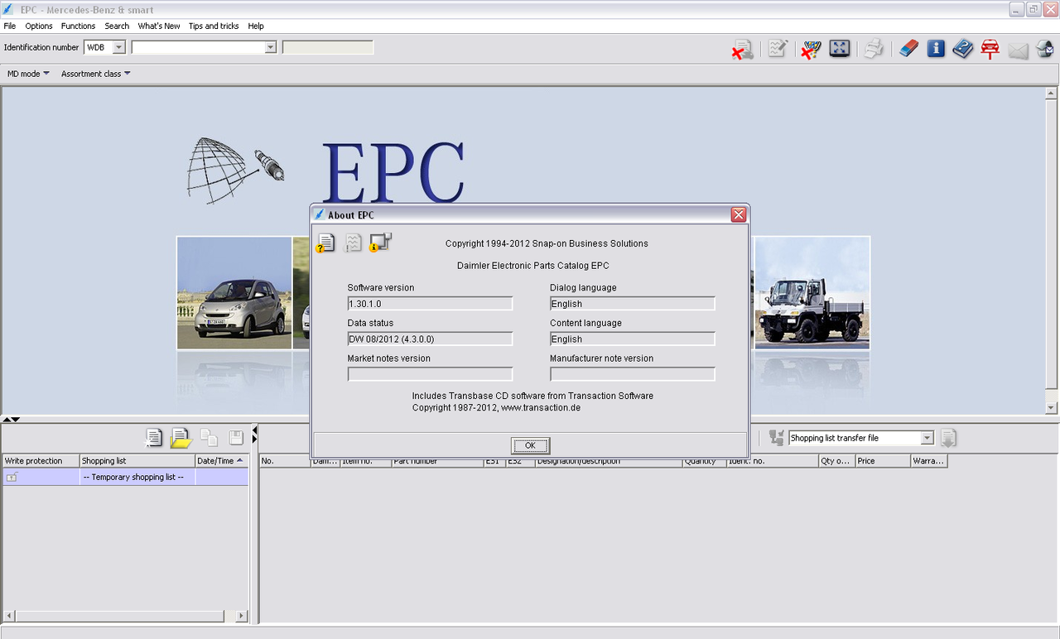The image size is (1060, 639).
Task: Open the WDB identification prefix dropdown
Action: [x=118, y=47]
